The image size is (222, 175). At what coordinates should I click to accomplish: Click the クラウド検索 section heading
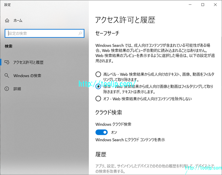(108, 113)
